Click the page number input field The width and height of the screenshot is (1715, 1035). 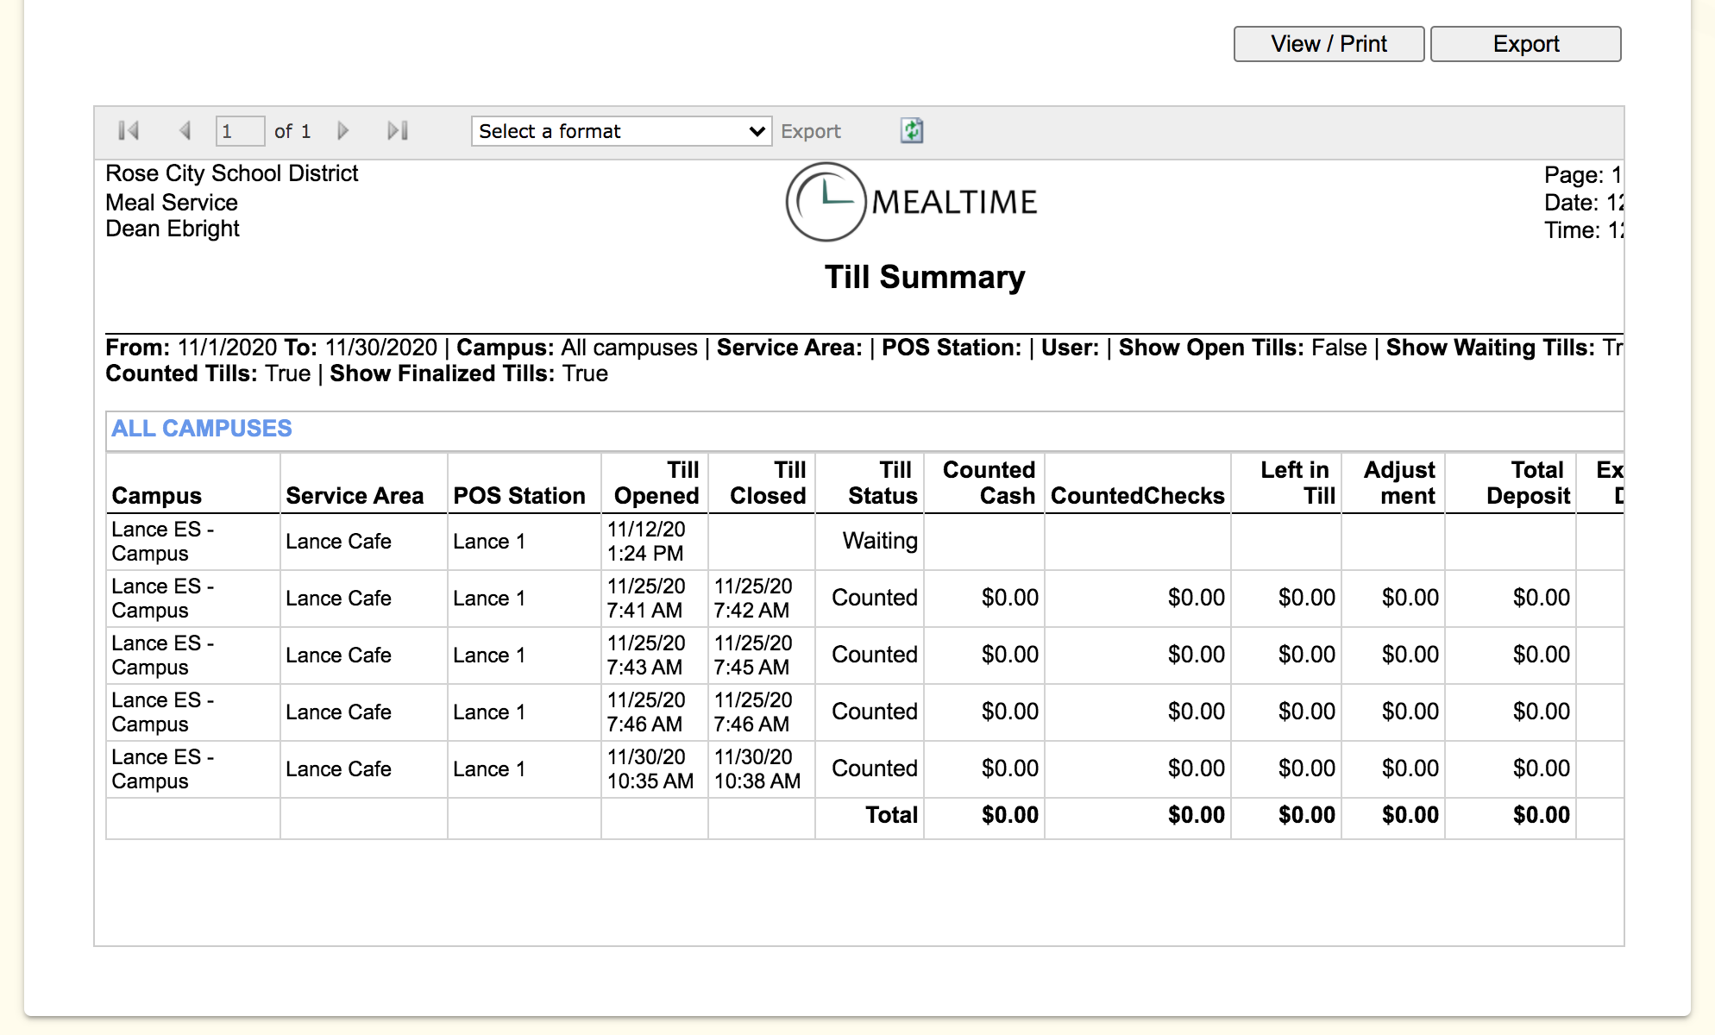coord(239,131)
